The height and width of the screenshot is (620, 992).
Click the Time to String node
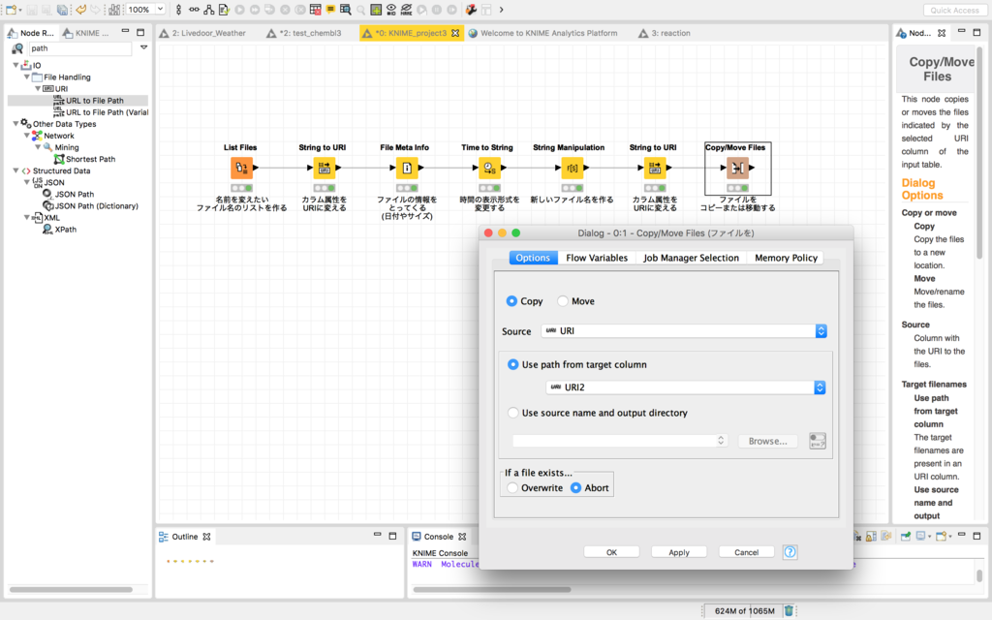click(489, 168)
